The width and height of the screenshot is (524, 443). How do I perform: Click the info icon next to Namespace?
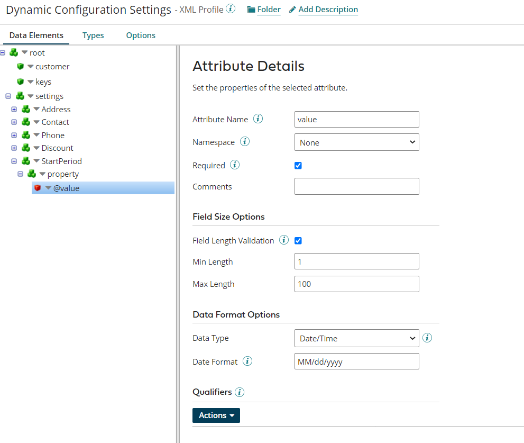[244, 141]
